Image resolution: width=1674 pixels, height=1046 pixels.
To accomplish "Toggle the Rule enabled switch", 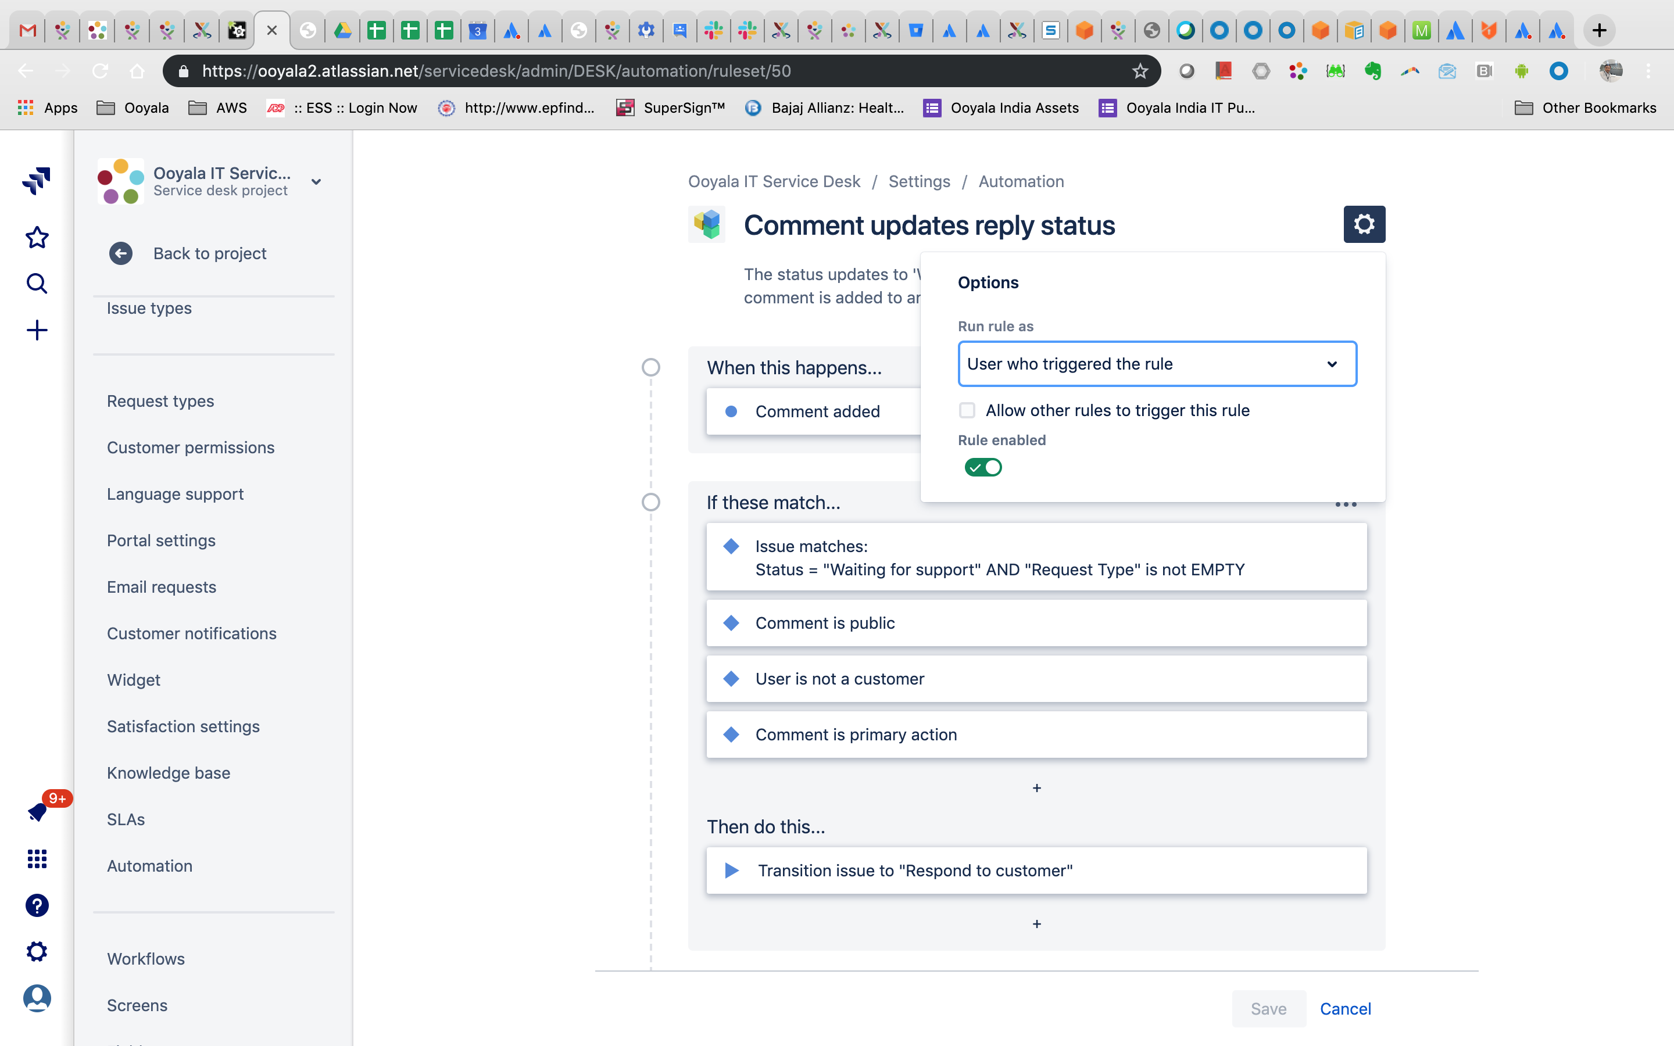I will pyautogui.click(x=983, y=468).
